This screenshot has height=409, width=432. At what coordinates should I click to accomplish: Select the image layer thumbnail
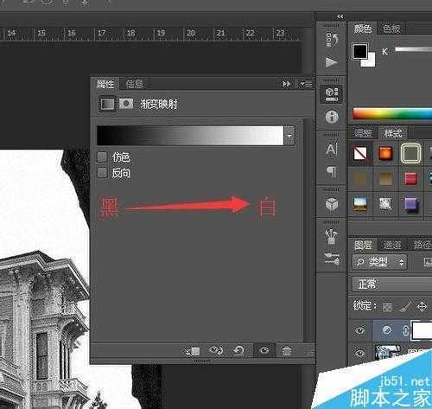coord(388,353)
